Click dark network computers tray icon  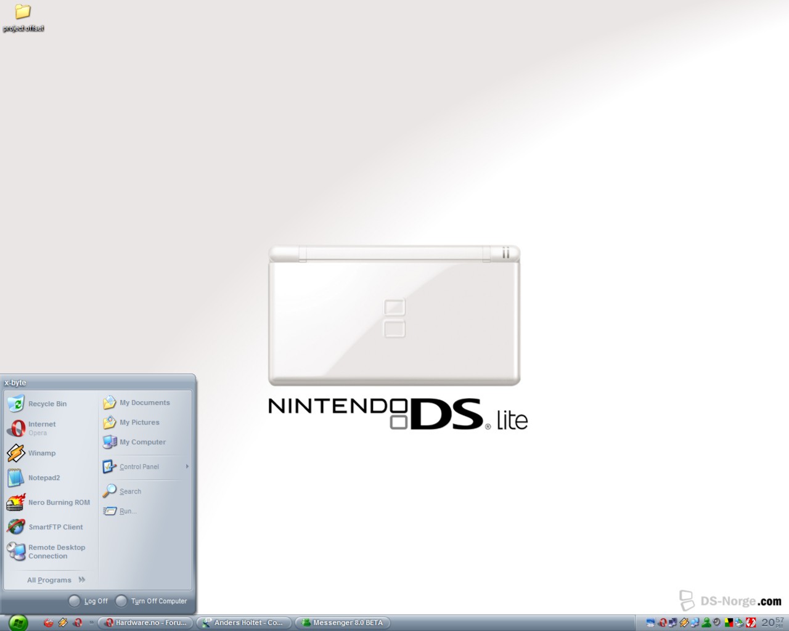672,622
